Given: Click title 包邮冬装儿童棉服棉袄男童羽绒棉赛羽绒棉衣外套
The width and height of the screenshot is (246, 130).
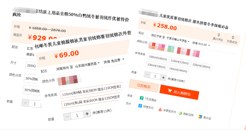Looking at the screenshot, I should tap(83, 39).
